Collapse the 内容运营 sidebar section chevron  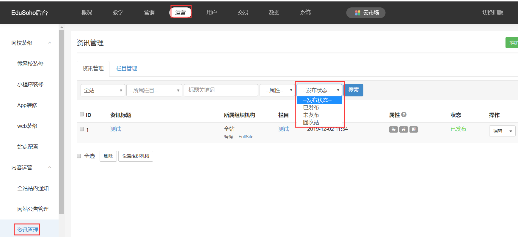(x=50, y=168)
